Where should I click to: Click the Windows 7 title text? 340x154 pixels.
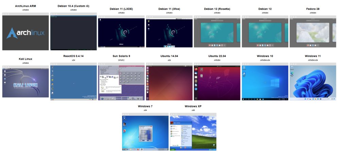click(145, 106)
